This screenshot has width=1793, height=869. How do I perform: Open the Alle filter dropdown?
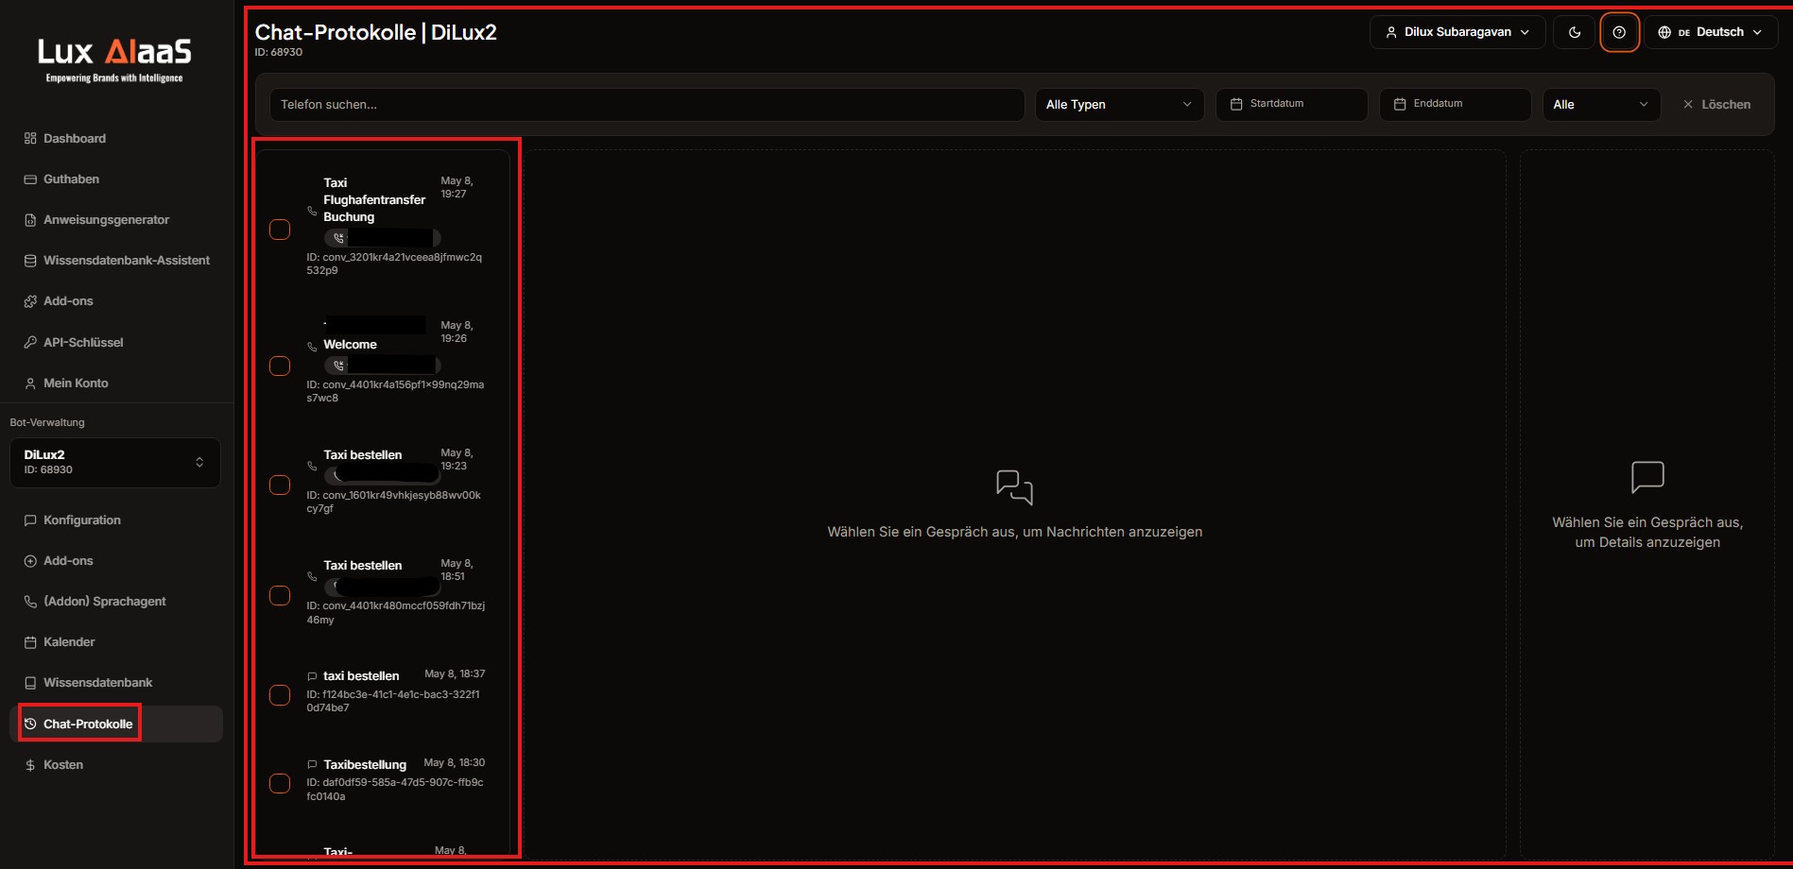[x=1601, y=104]
